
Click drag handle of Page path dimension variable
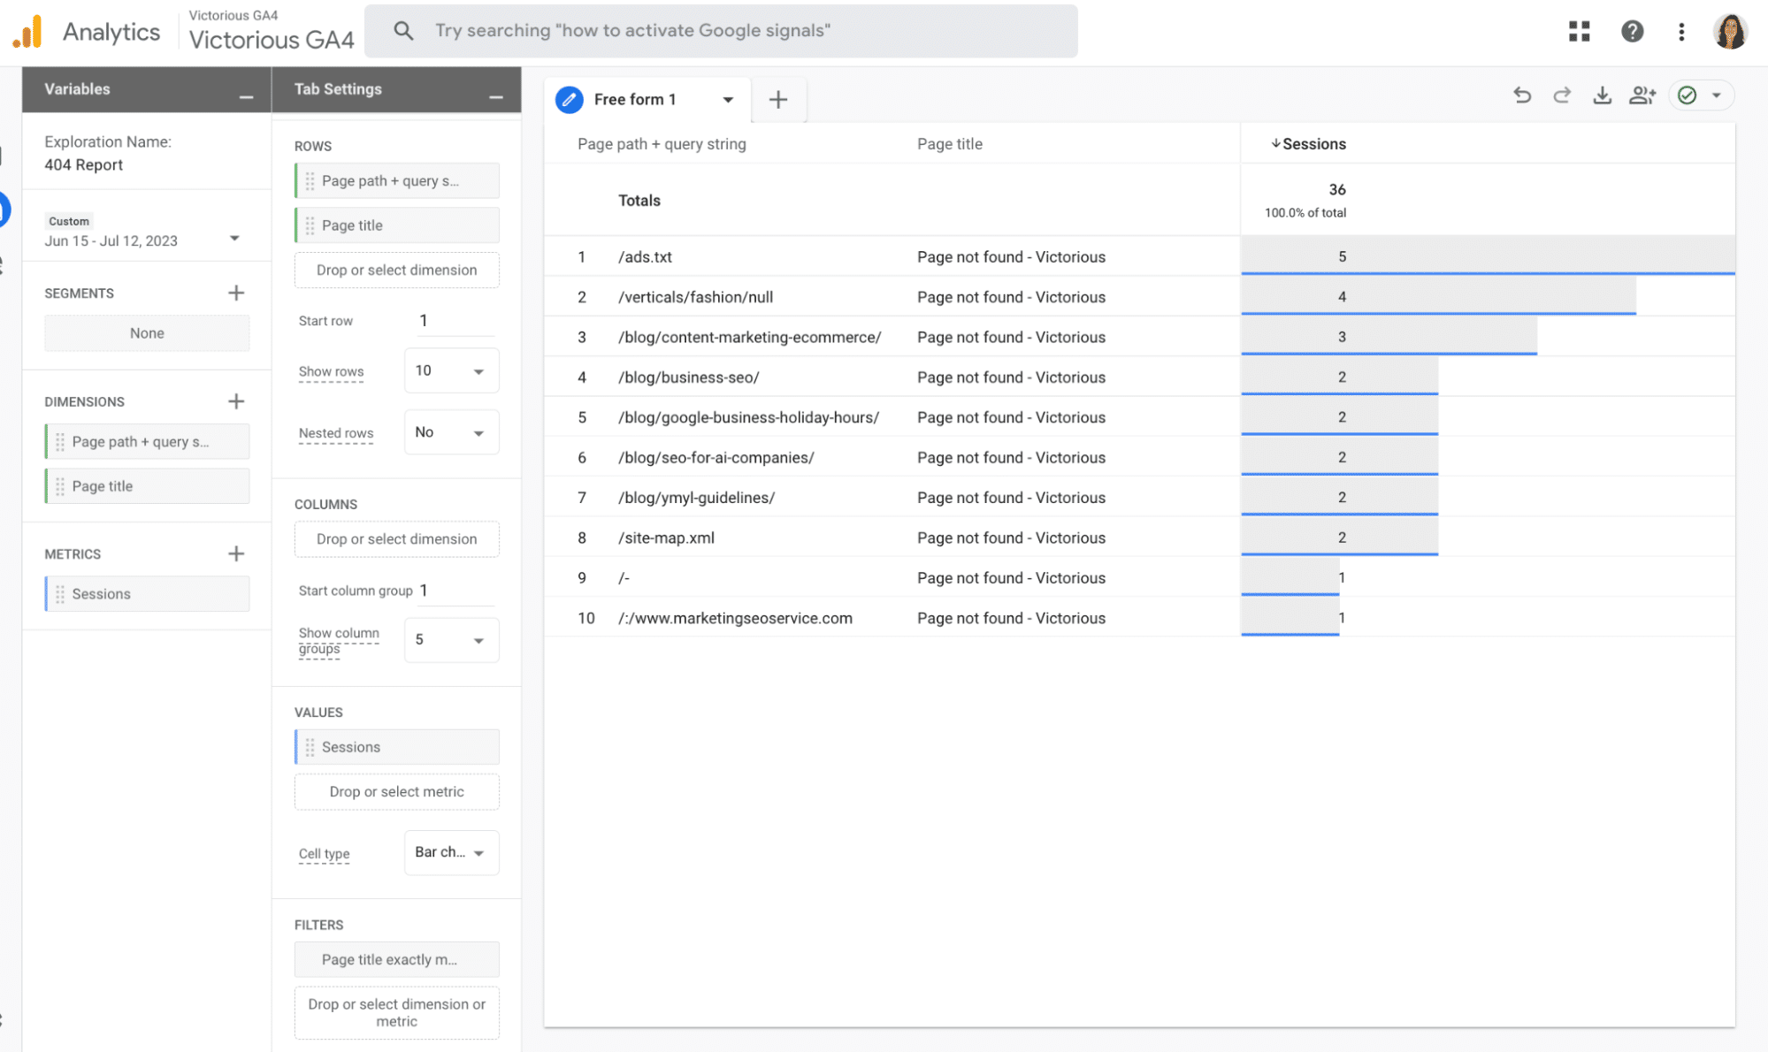(x=60, y=442)
